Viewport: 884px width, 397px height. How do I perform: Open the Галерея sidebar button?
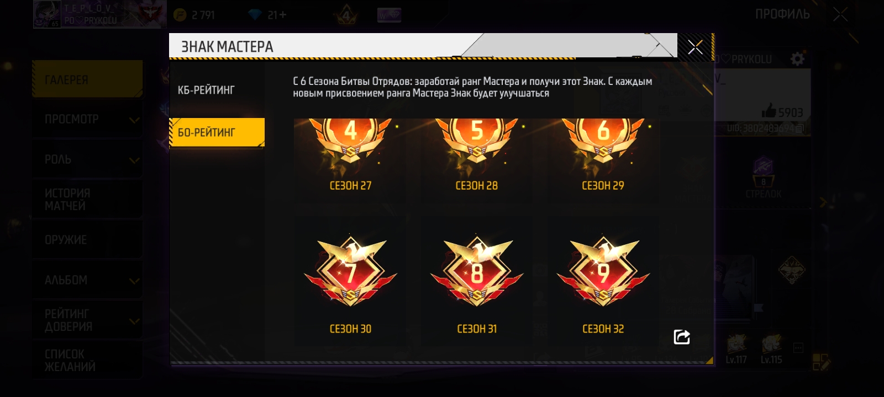[x=87, y=79]
